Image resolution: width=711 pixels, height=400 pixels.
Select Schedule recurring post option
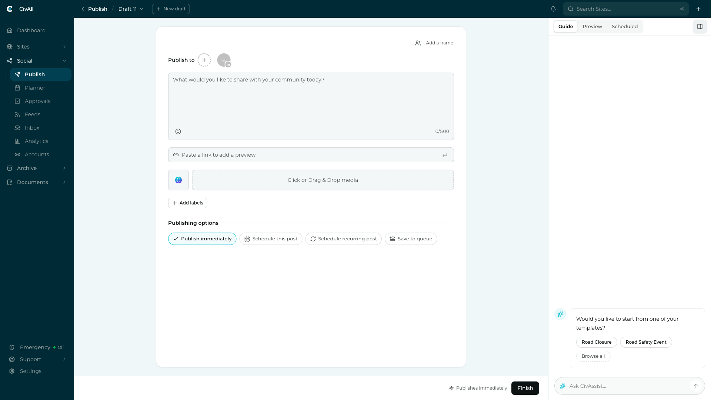pyautogui.click(x=343, y=239)
